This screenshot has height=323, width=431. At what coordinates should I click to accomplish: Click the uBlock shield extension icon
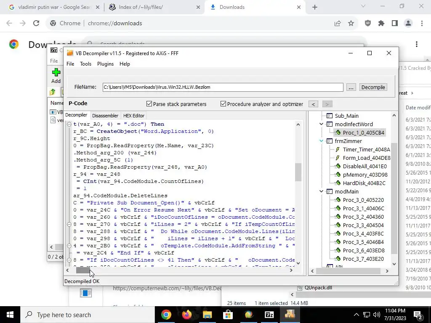coord(368,24)
